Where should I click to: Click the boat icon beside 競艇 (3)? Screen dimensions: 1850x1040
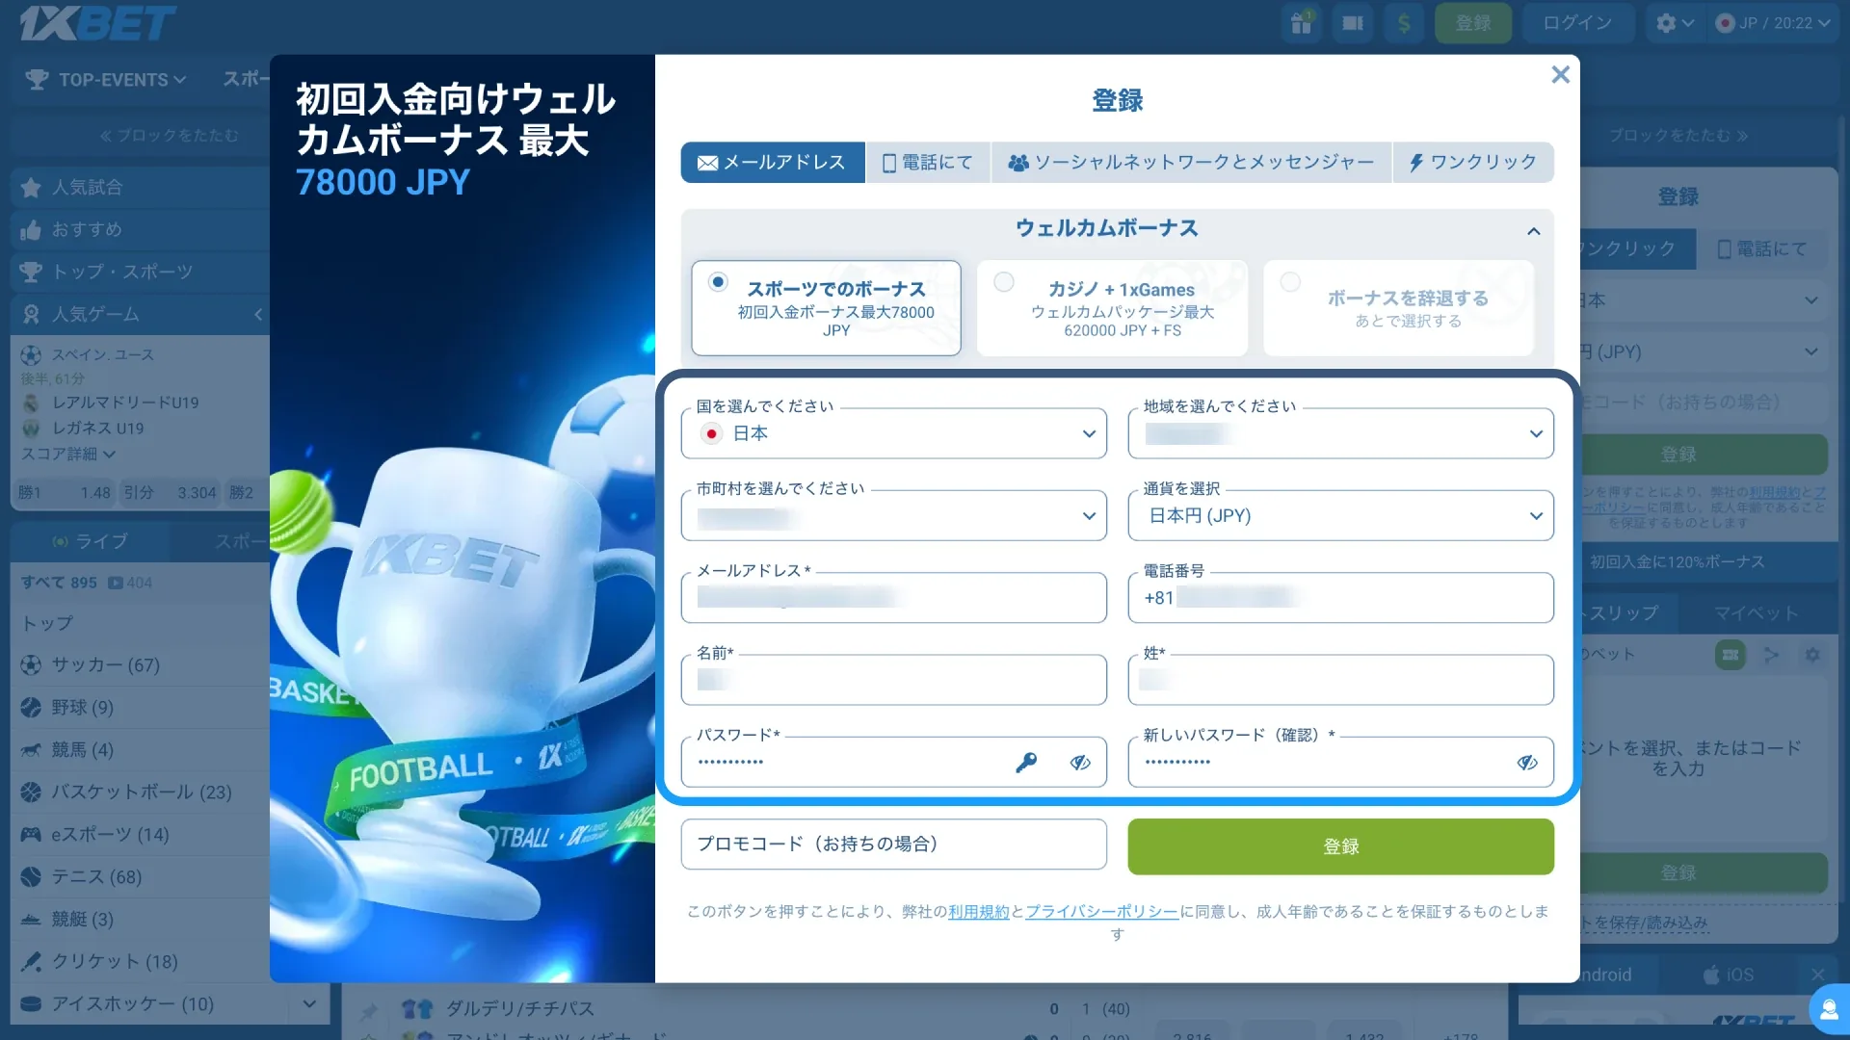point(31,920)
